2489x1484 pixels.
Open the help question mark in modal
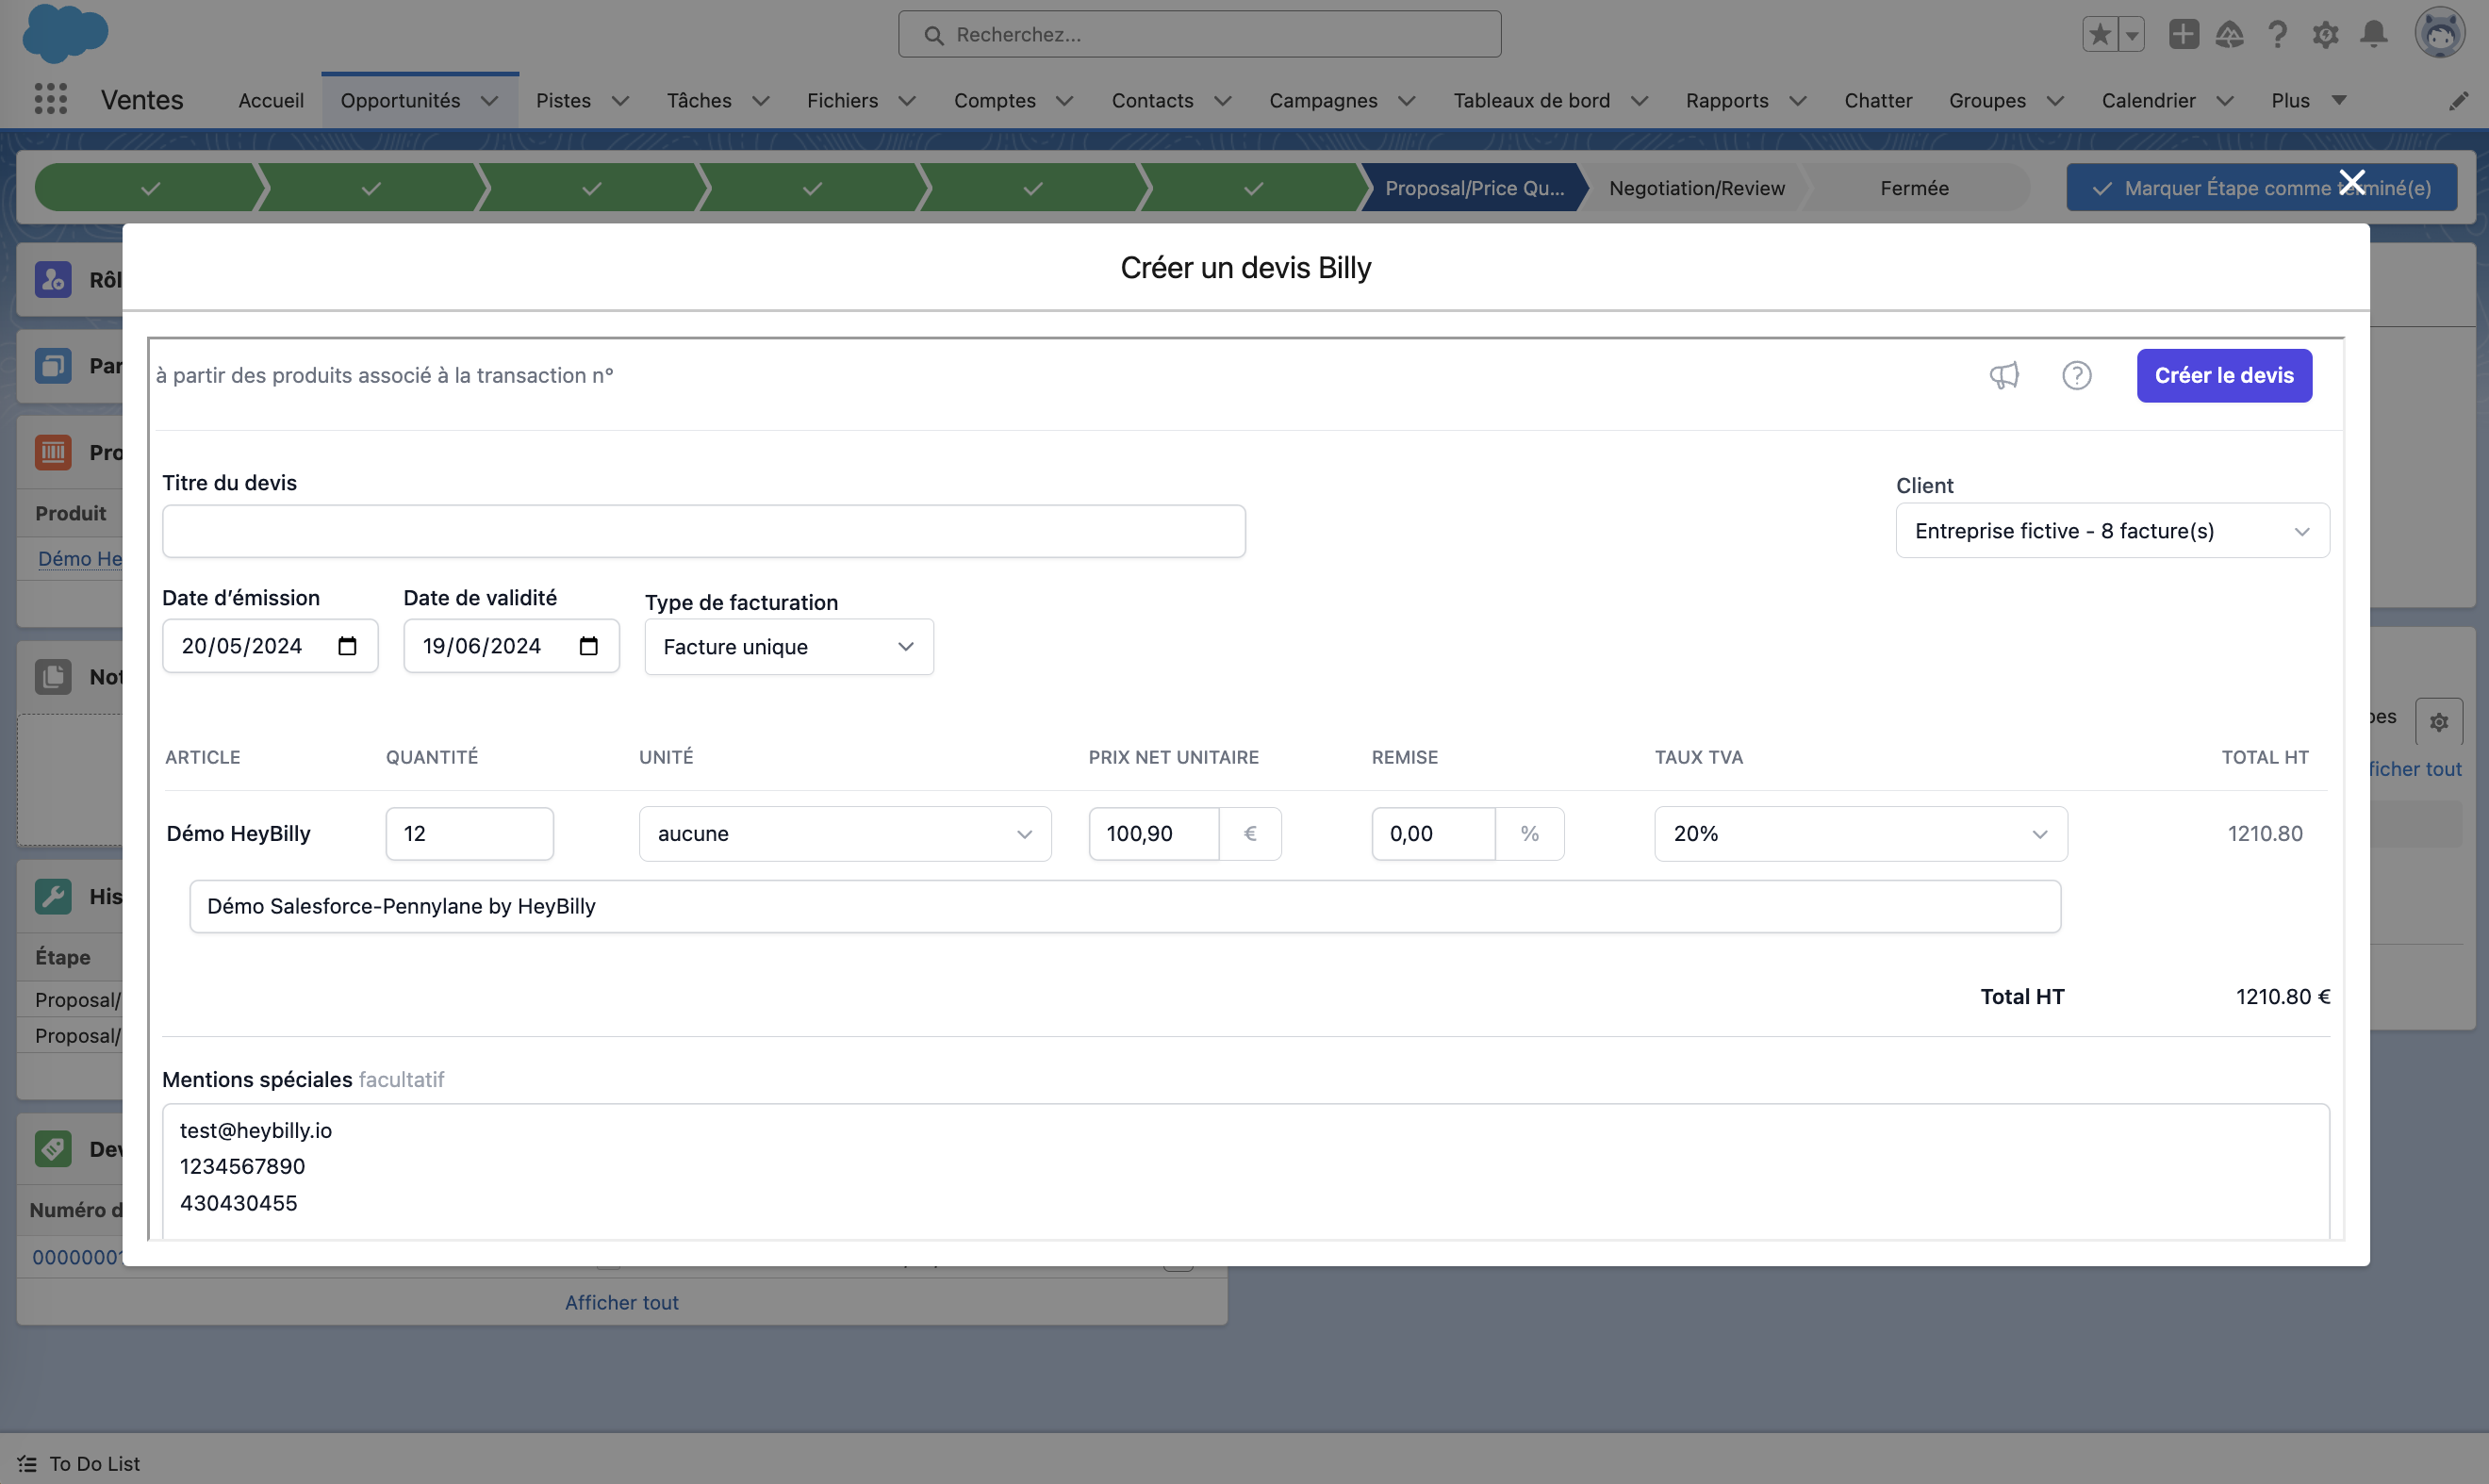tap(2076, 375)
